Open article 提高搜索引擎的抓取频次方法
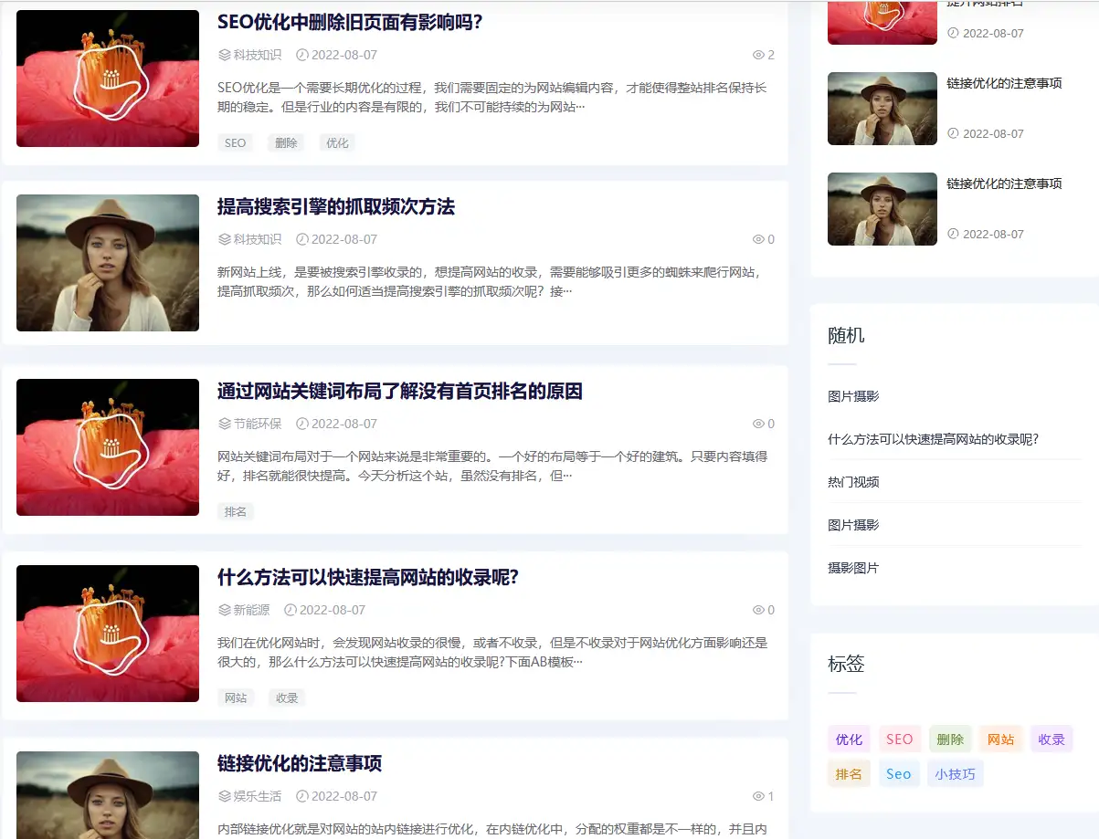 (x=335, y=206)
